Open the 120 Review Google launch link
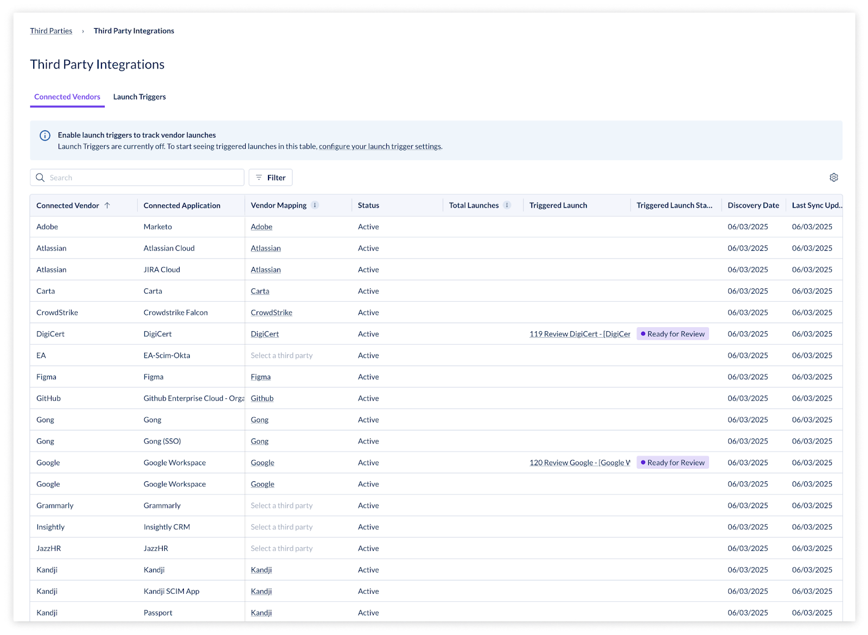Viewport: 868px width, 635px height. [x=580, y=462]
